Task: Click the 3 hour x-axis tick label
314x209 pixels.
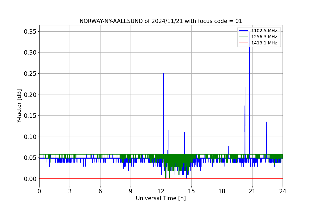Action: click(70, 191)
